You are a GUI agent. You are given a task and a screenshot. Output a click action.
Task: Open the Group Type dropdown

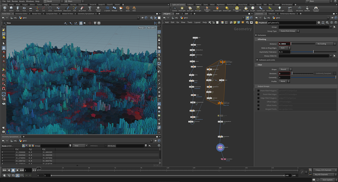[289, 31]
